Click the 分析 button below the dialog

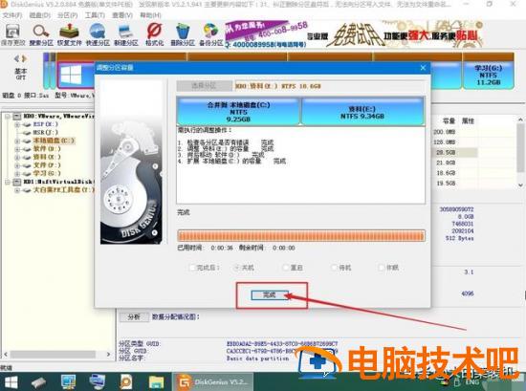click(x=134, y=316)
